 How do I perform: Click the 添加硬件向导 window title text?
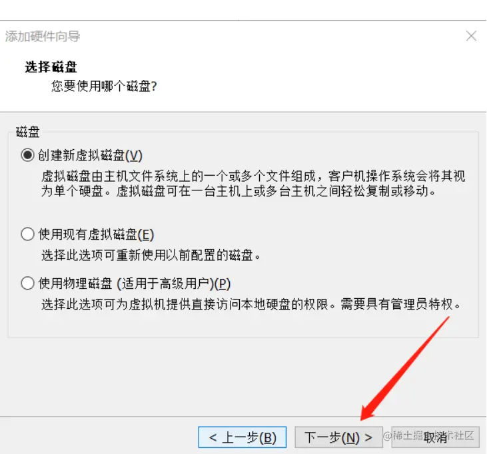coord(43,37)
